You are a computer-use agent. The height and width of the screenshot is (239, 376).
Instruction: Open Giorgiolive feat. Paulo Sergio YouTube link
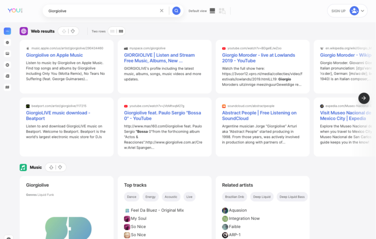click(x=163, y=116)
